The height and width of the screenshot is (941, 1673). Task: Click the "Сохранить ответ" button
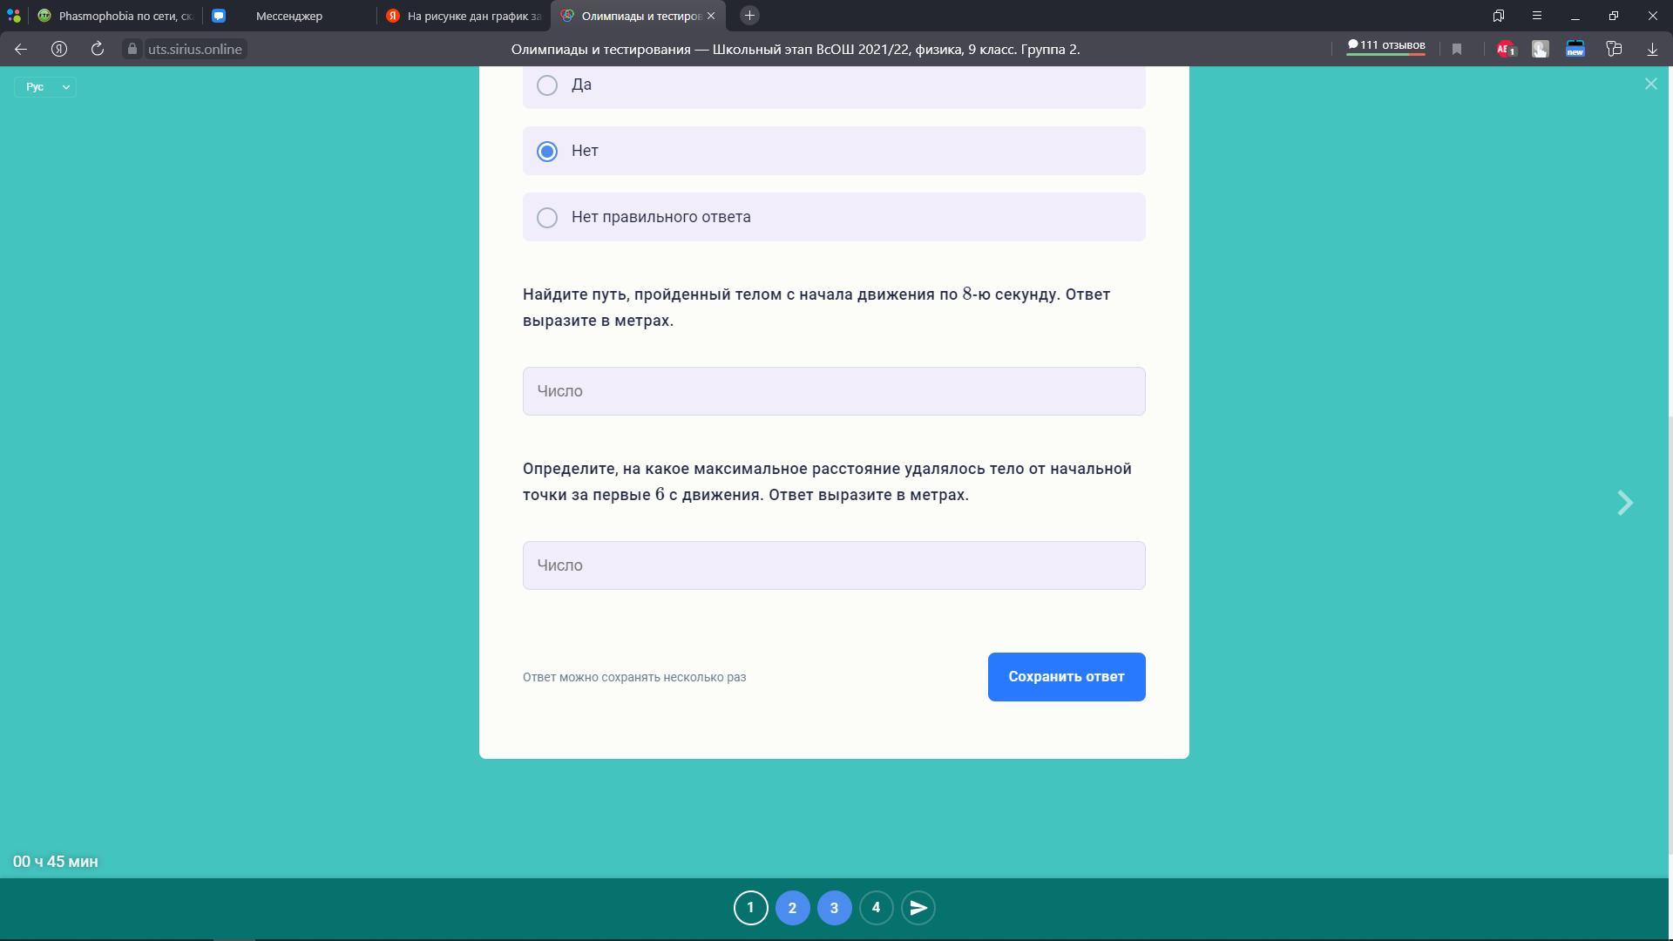click(1066, 677)
